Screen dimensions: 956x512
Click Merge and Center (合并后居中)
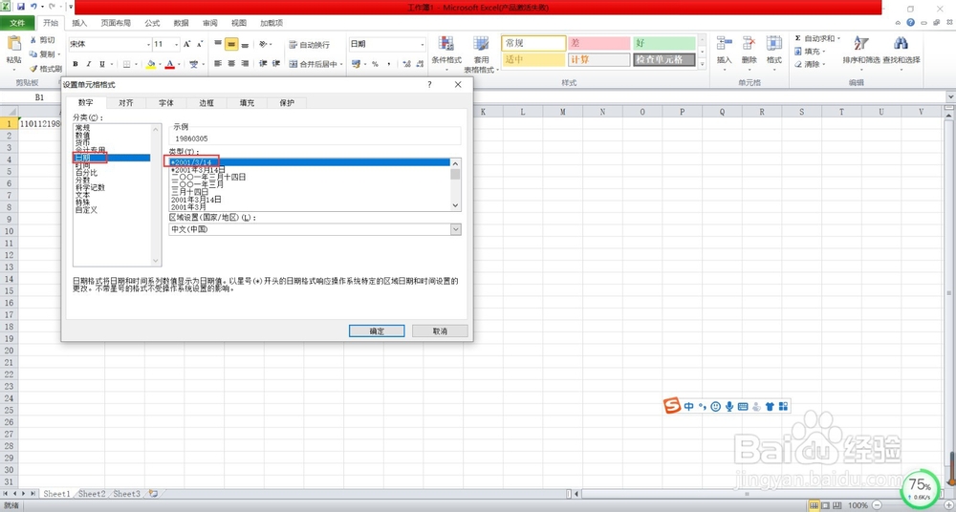click(314, 64)
